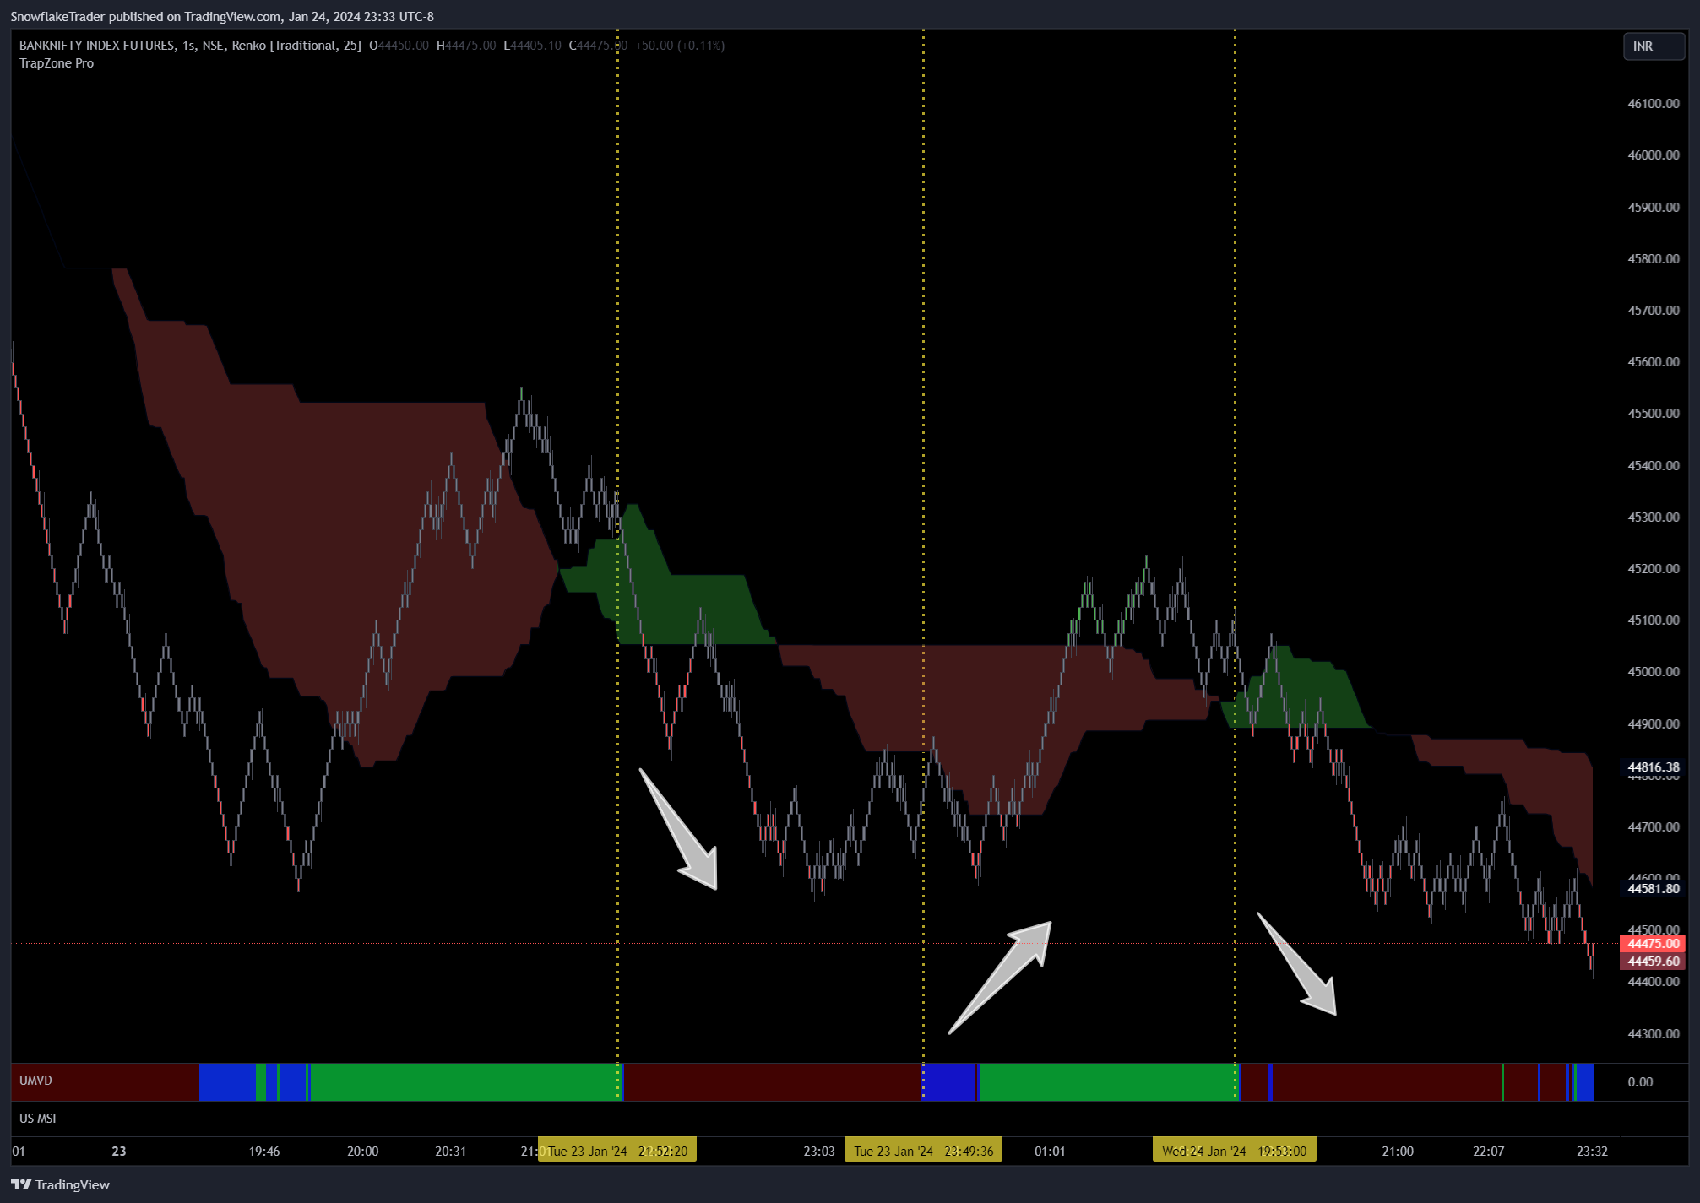Click the 23:03 time axis label

(x=819, y=1152)
